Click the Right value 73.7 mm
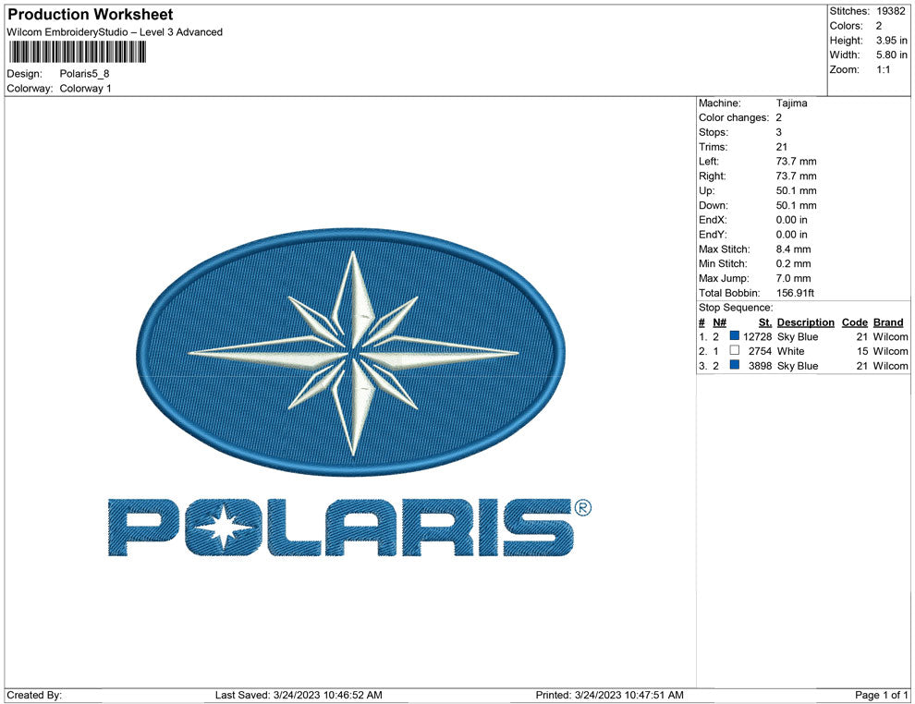The height and width of the screenshot is (704, 915). pos(796,176)
